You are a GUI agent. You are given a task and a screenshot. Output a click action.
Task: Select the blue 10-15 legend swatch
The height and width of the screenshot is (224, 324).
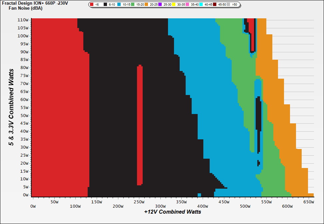pyautogui.click(x=119, y=5)
